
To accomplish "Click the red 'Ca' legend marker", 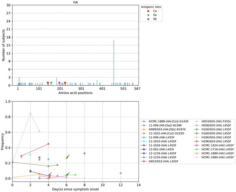I will point(148,11).
